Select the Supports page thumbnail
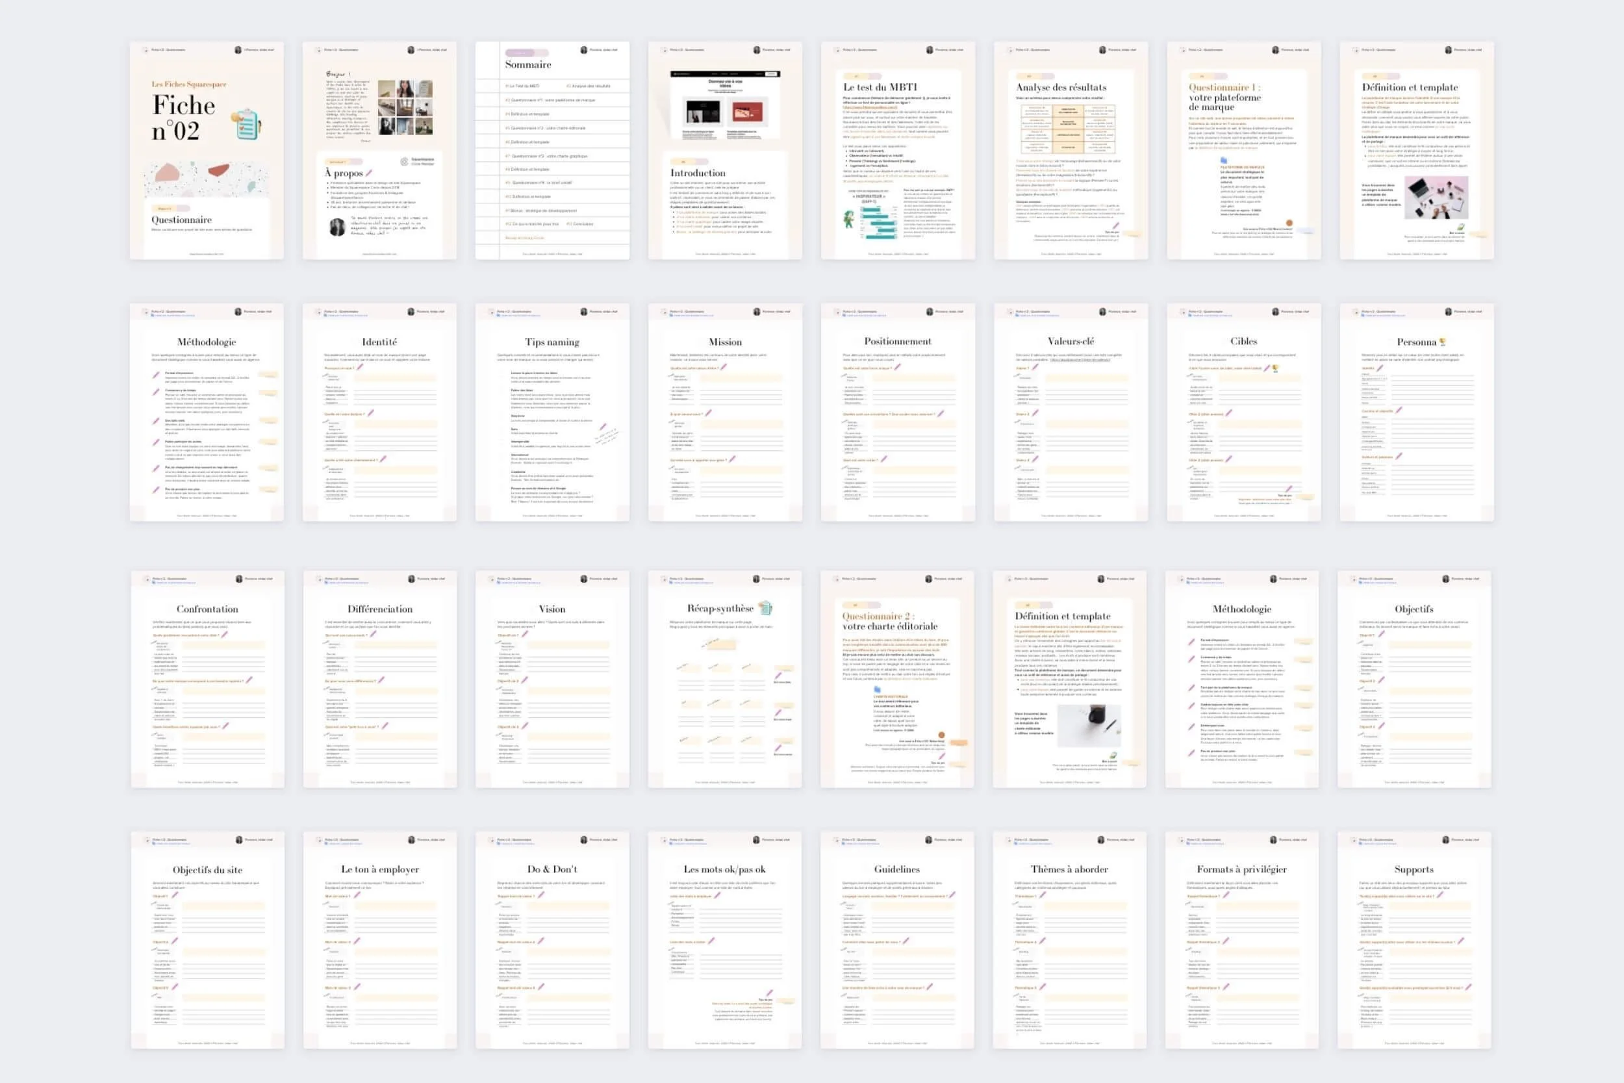This screenshot has height=1083, width=1624. 1414,940
